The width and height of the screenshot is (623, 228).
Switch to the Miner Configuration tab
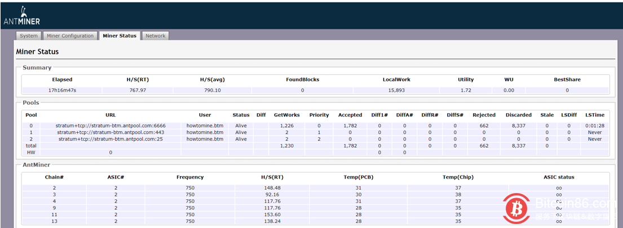click(x=70, y=35)
